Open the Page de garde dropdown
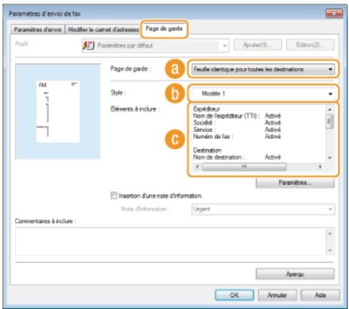The width and height of the screenshot is (349, 309). 263,69
